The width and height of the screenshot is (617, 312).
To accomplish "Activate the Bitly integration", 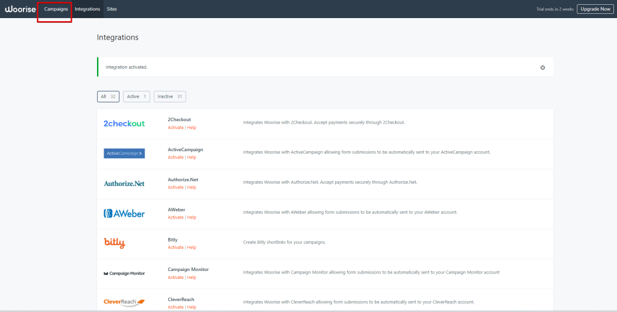I will (175, 248).
